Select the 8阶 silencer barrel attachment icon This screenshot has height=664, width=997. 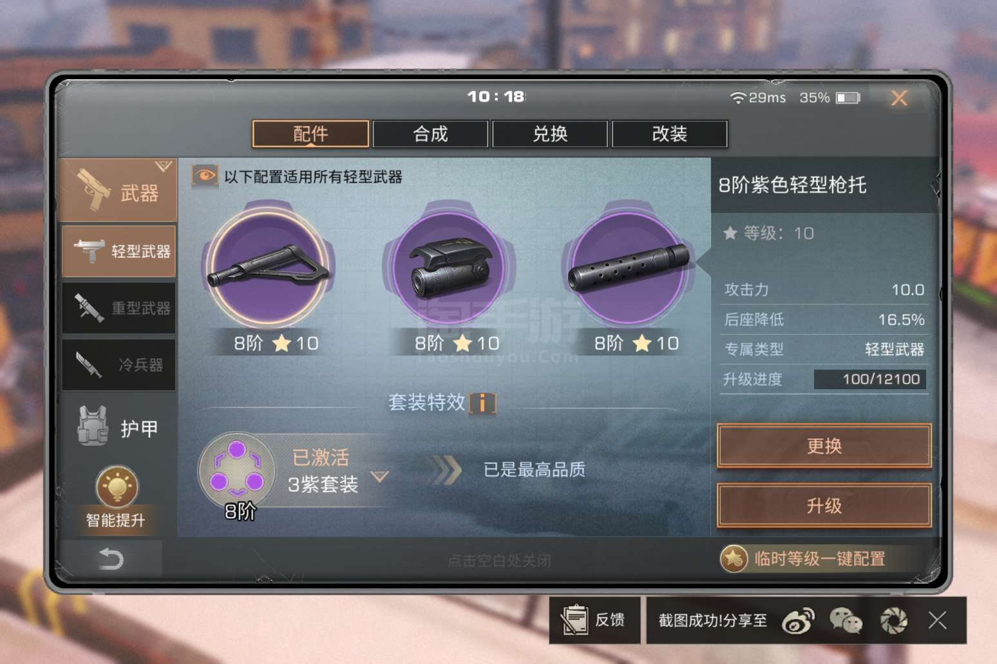coord(629,266)
